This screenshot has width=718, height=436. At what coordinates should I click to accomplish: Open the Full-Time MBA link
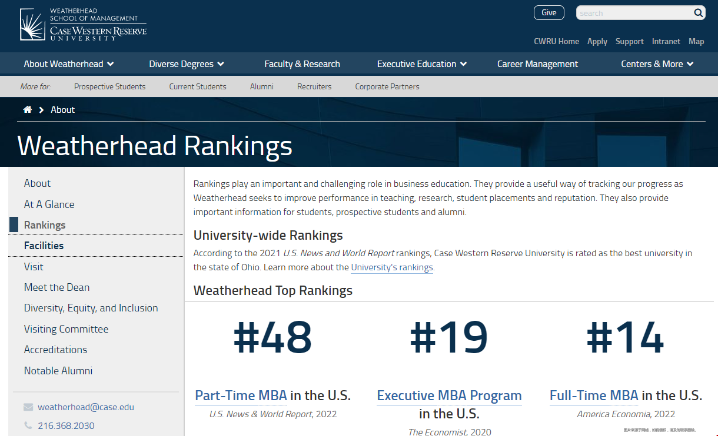(594, 395)
